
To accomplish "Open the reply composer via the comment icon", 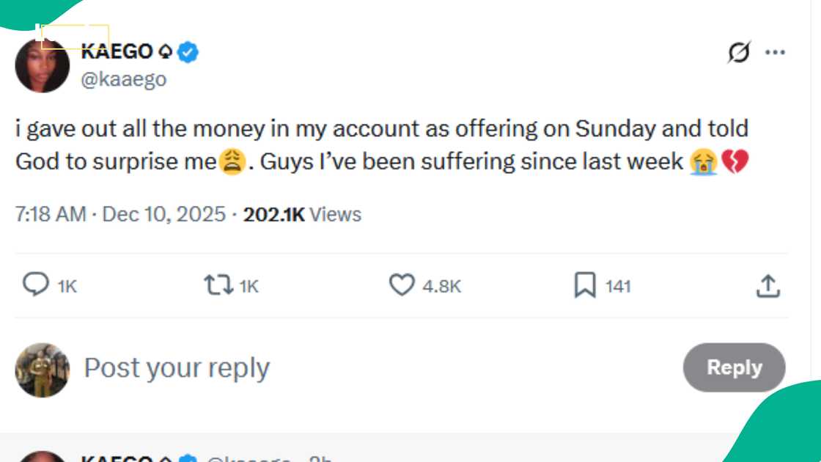I will (34, 285).
